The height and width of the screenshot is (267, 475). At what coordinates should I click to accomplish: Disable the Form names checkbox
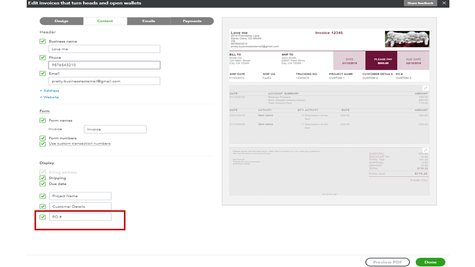pos(43,120)
